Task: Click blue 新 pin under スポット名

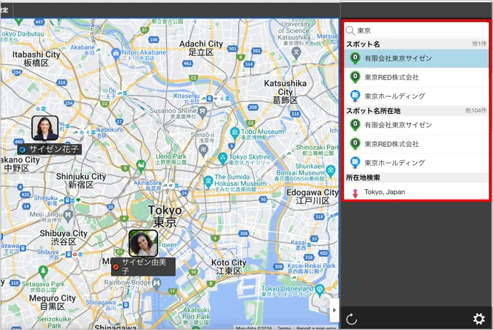Action: (355, 96)
